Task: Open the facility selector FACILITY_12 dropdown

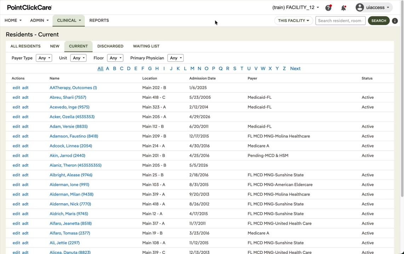Action: click(x=296, y=7)
